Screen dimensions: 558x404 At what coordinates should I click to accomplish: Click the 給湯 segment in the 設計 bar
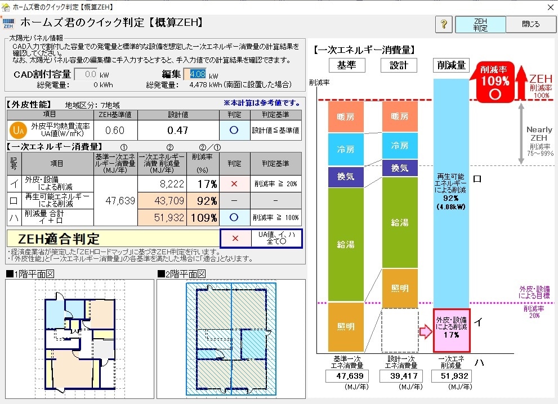[x=400, y=222]
